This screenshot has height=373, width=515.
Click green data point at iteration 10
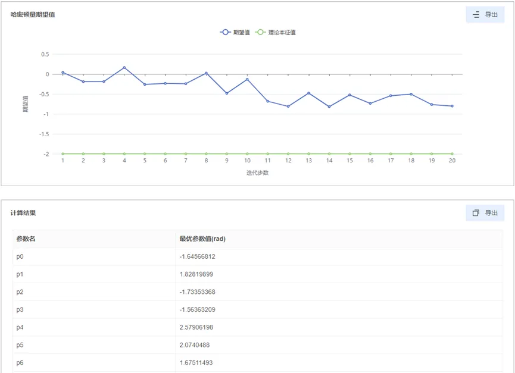pos(247,154)
